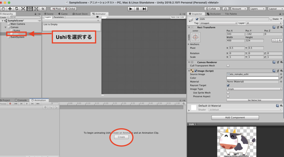Click the Play button in toolbar
The height and width of the screenshot is (157, 284).
pyautogui.click(x=131, y=9)
